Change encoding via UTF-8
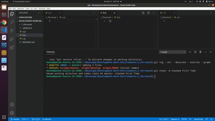Image resolution: width=215 pixels, height=121 pixels. [x=184, y=119]
